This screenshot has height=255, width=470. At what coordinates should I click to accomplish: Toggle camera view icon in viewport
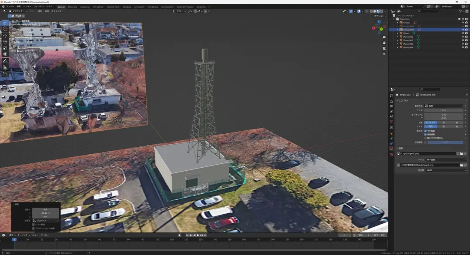pyautogui.click(x=384, y=48)
